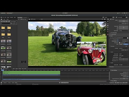Screen dimensions: 129x97
Task: Toggle Overwrite checkbox in Output
Action: coord(118,40)
